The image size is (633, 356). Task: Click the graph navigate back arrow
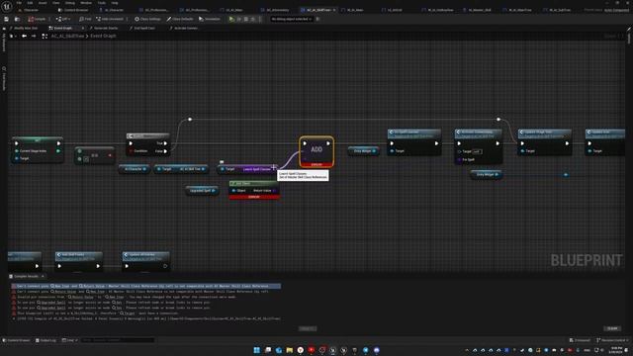(x=24, y=36)
